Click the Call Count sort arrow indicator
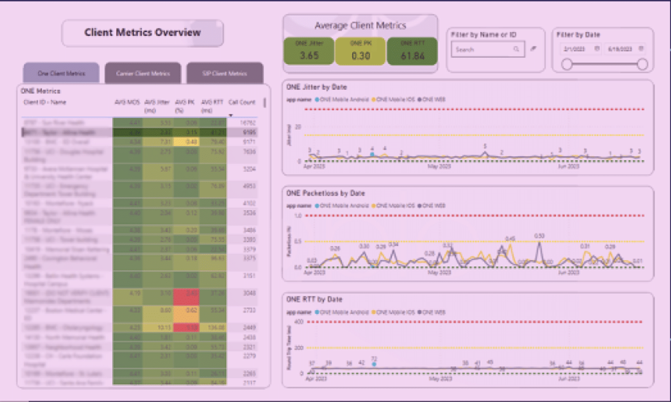The width and height of the screenshot is (671, 402). click(x=231, y=115)
